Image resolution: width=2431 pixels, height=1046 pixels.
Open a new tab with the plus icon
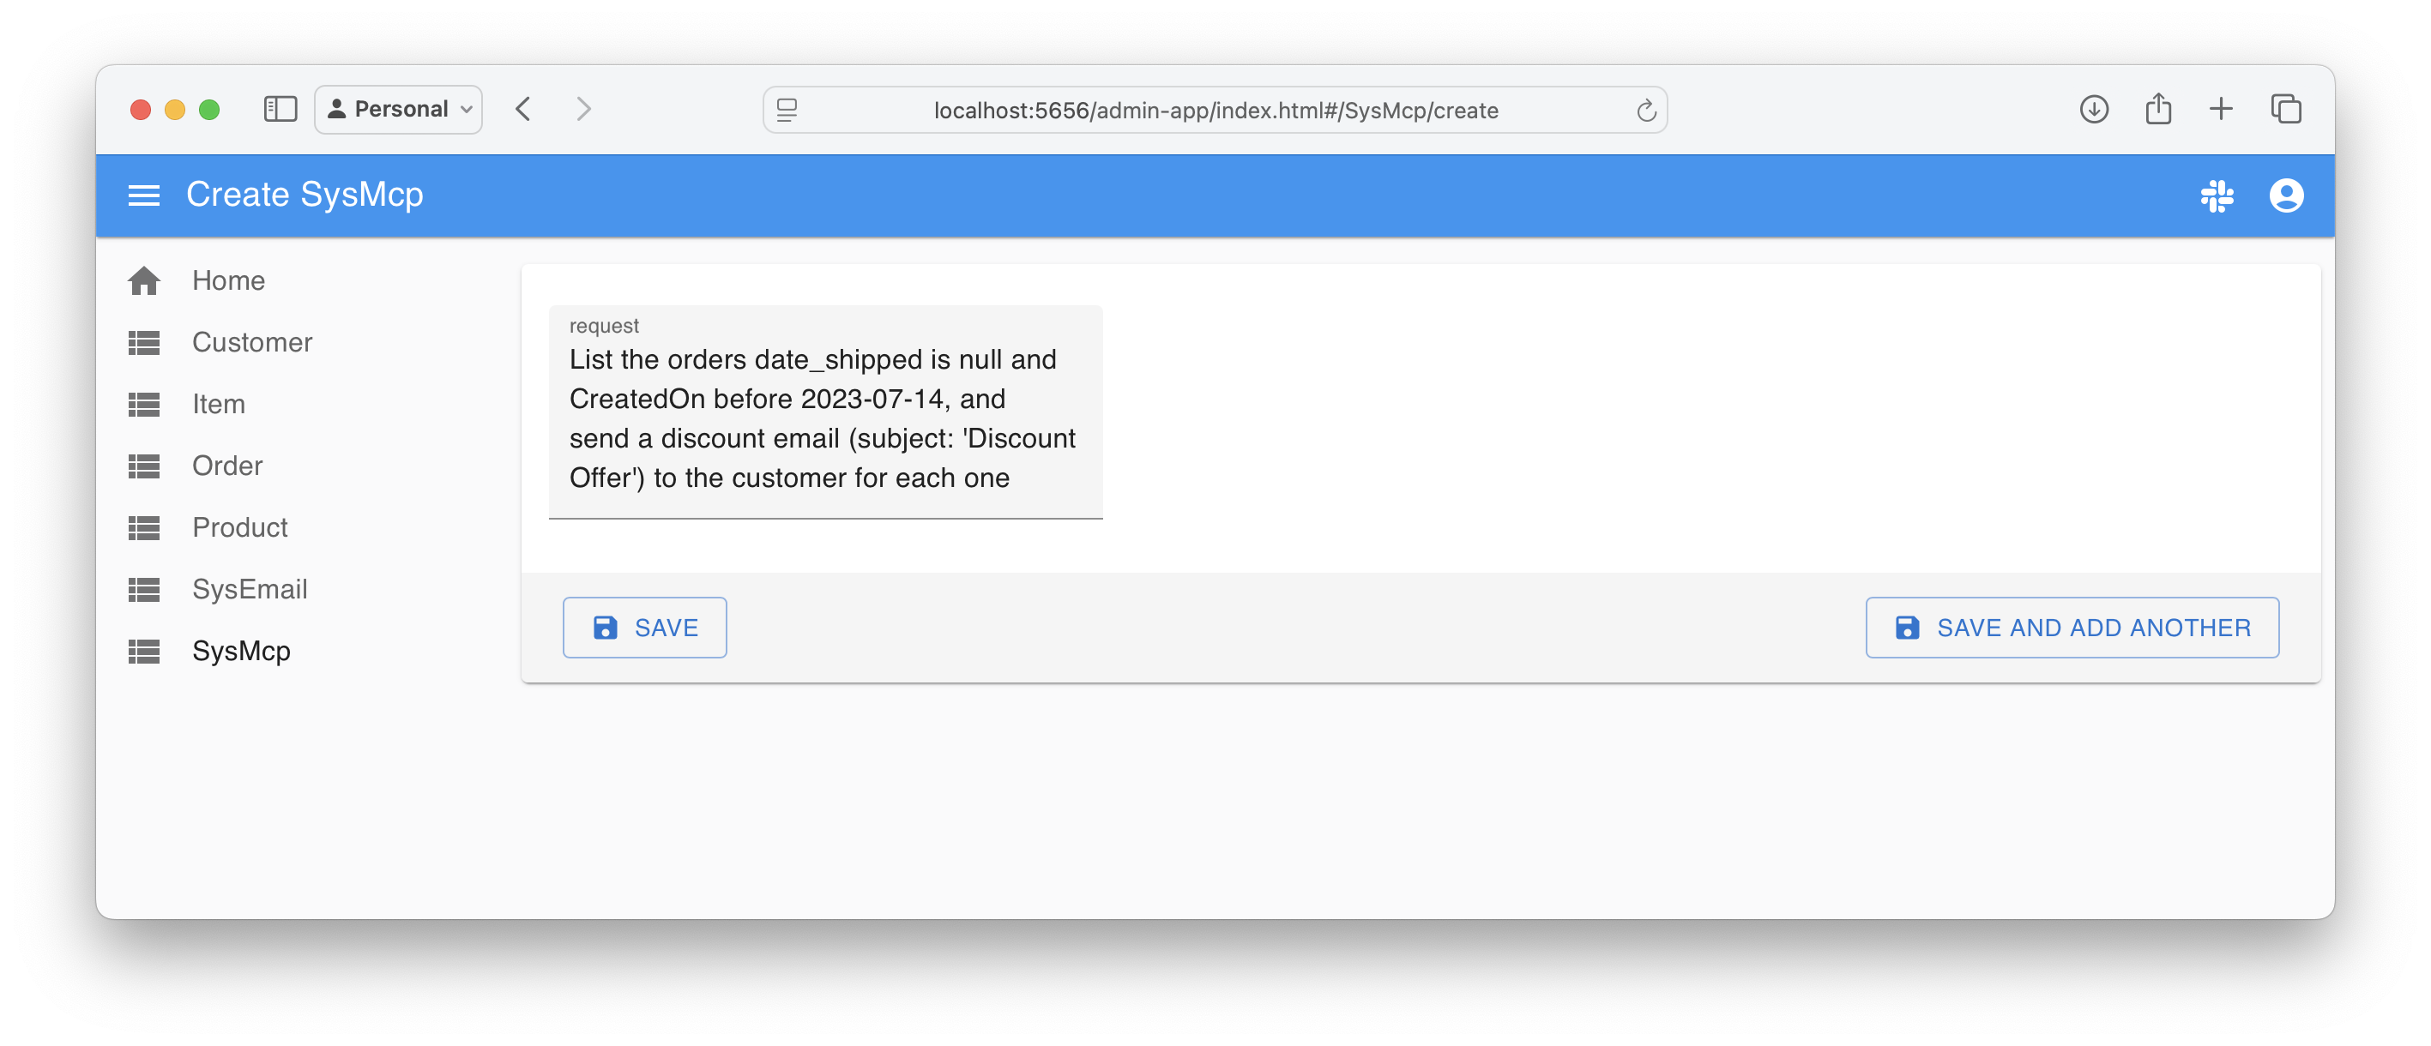[2221, 110]
